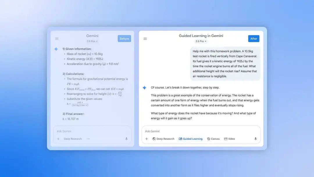Click plus attach icon in Guided Learning panel

[147, 139]
